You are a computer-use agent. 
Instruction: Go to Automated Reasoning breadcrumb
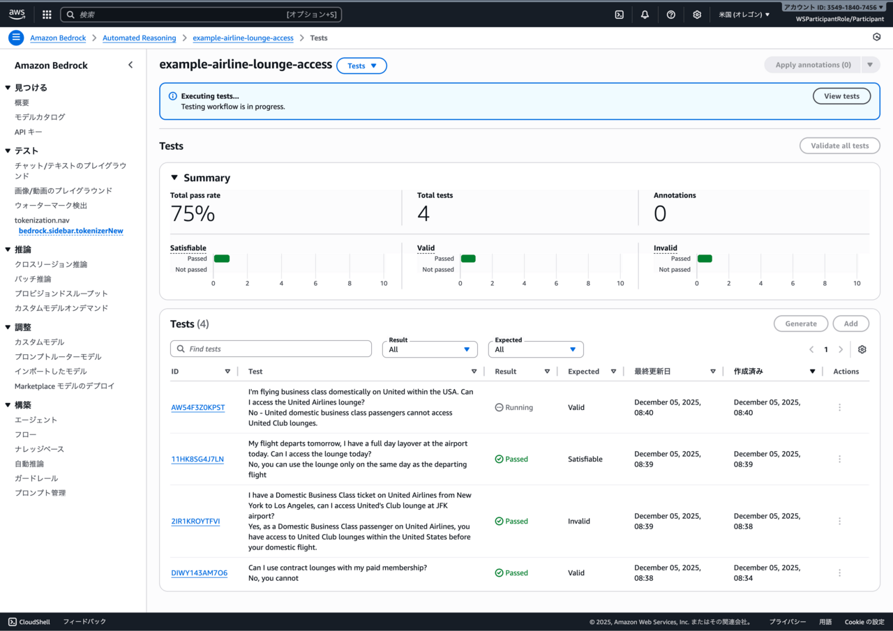[x=139, y=38]
